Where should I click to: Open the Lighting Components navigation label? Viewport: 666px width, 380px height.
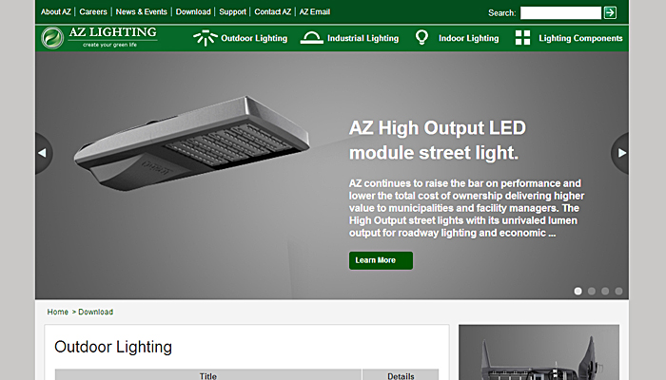580,38
